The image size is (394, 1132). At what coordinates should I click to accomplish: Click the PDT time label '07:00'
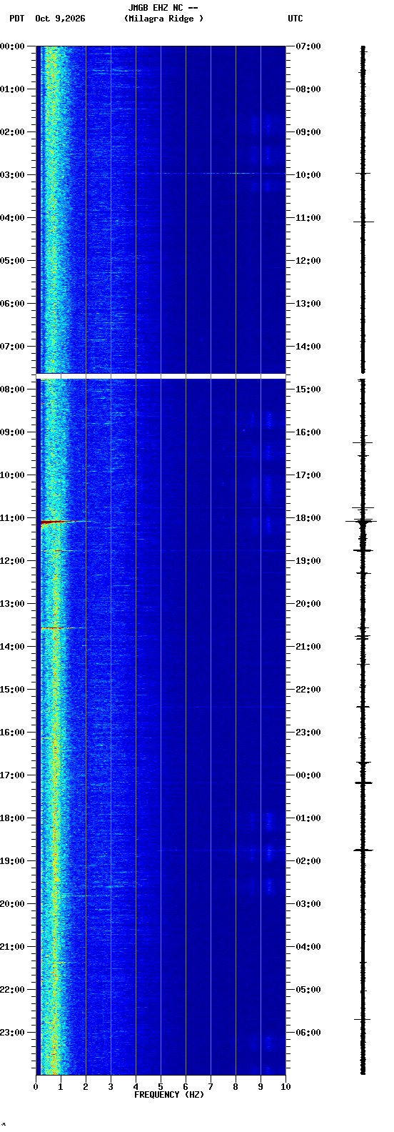12,347
